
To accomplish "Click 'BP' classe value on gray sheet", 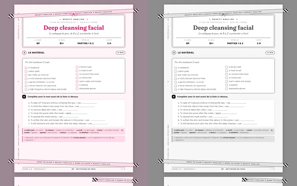I will tap(188, 43).
